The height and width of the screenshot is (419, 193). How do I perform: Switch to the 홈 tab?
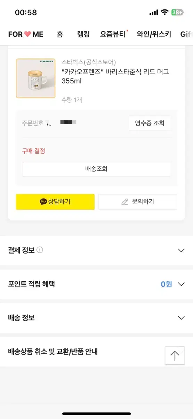pyautogui.click(x=60, y=34)
